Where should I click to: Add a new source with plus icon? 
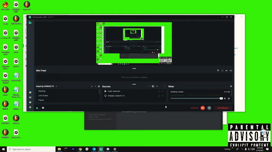click(157, 86)
